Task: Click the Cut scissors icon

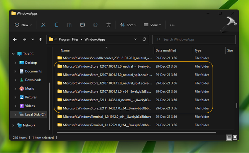Action: (x=43, y=25)
